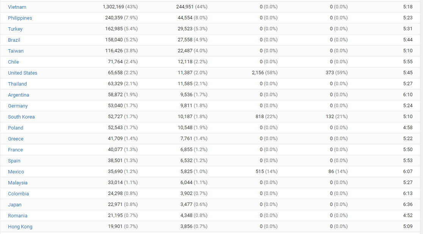Click the Japan link
The height and width of the screenshot is (234, 423).
click(15, 204)
